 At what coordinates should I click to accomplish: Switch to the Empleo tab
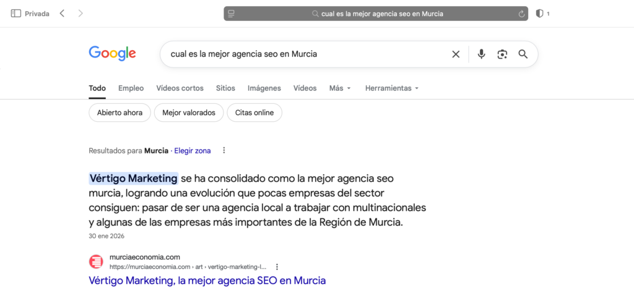131,88
